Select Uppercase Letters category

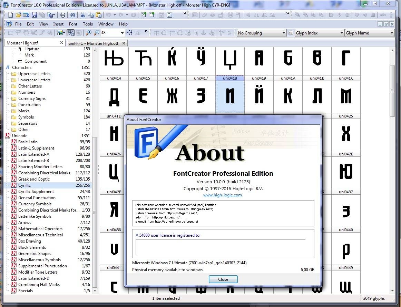click(x=34, y=74)
